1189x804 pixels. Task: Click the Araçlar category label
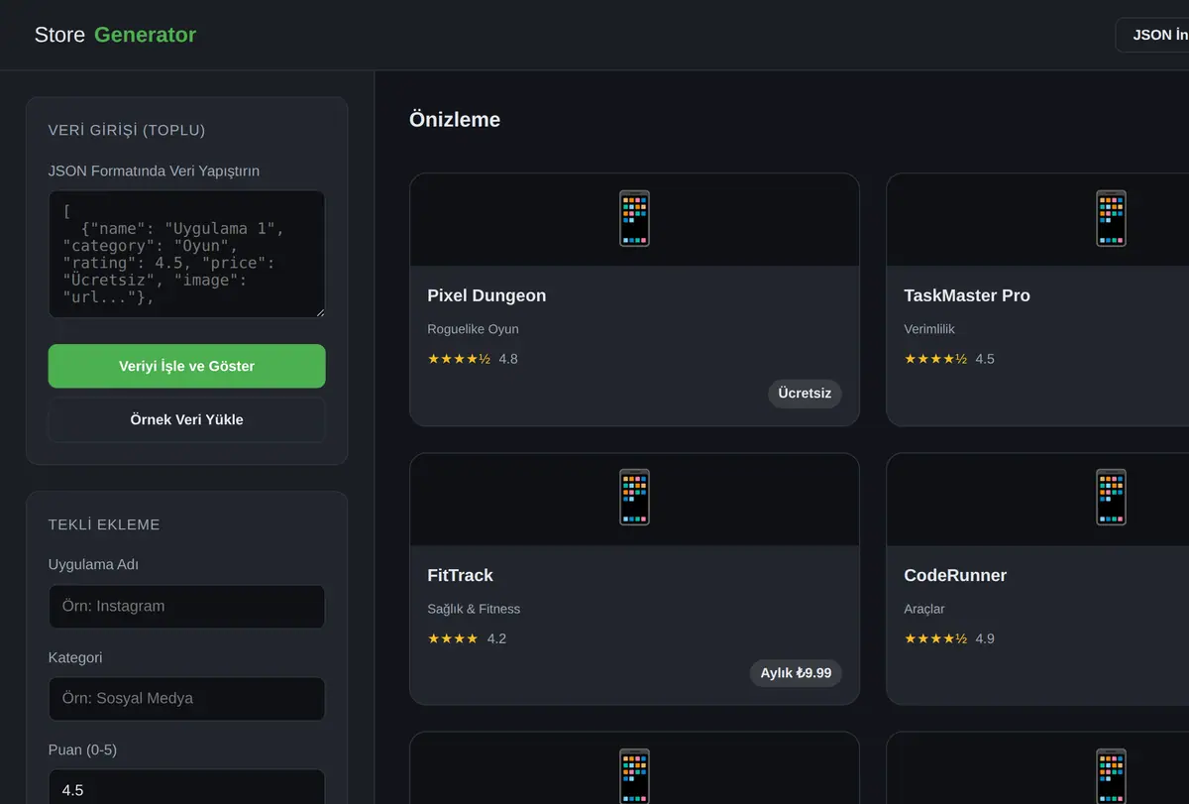click(924, 609)
